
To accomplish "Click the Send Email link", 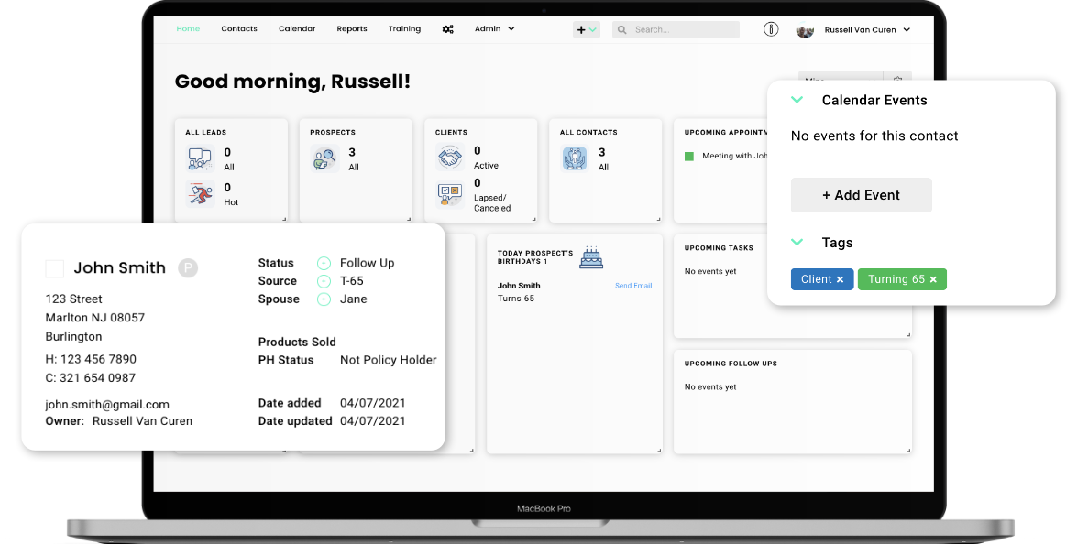I will click(x=633, y=286).
